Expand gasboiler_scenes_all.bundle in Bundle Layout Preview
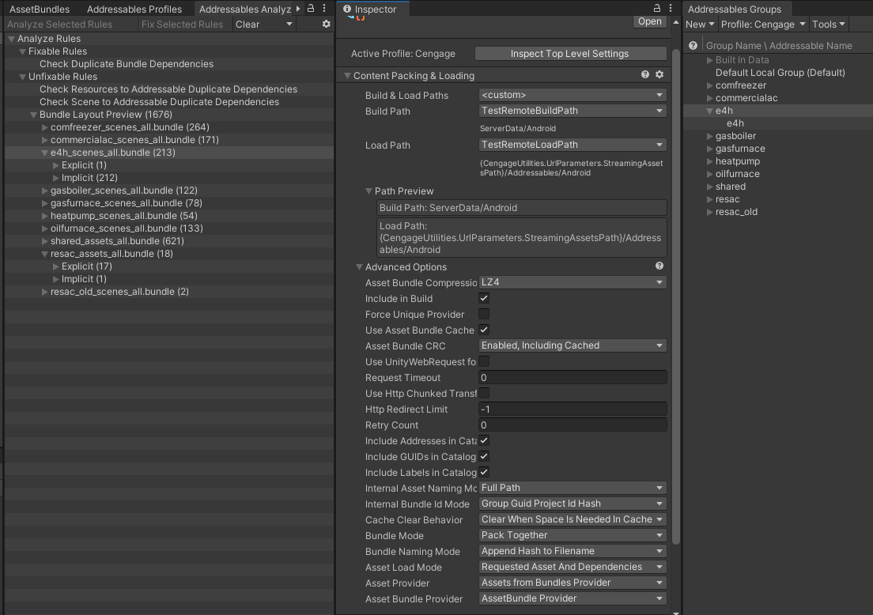 (44, 191)
